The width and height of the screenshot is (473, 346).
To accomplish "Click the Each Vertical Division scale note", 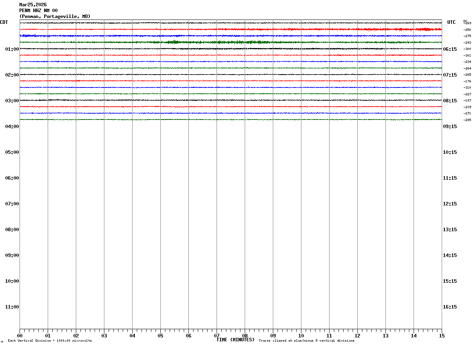I will pos(50,341).
